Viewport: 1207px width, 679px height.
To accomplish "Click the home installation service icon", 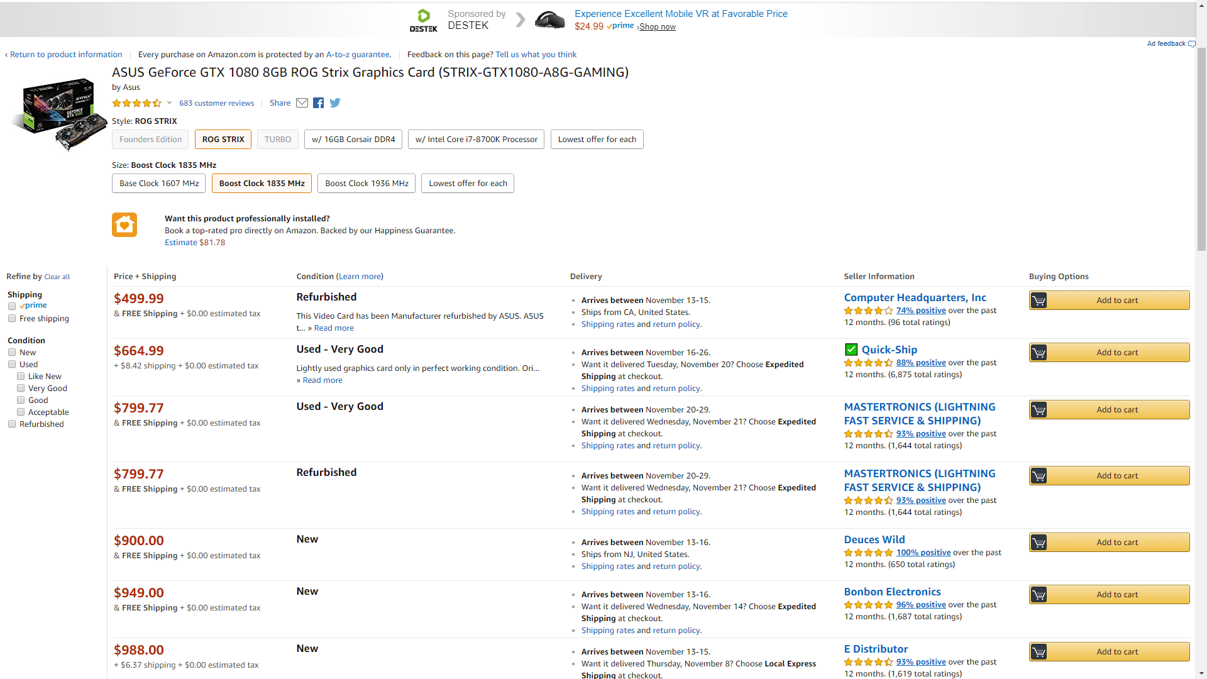I will click(x=124, y=225).
